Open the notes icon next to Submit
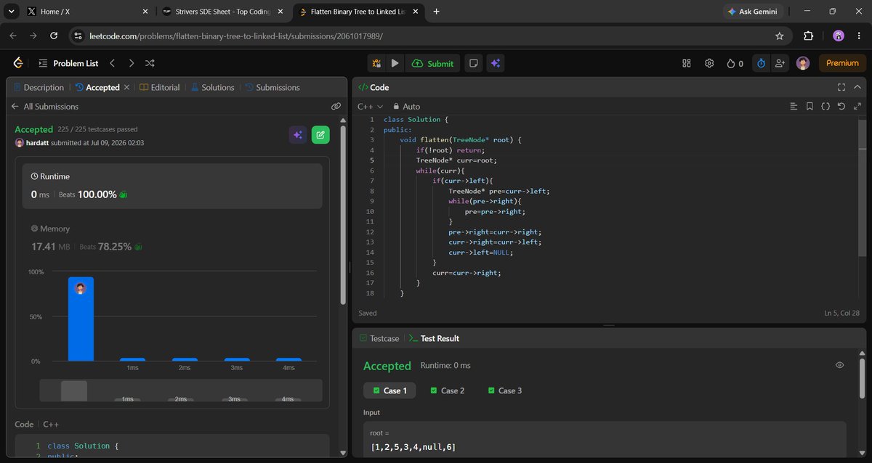This screenshot has width=872, height=463. coord(473,63)
